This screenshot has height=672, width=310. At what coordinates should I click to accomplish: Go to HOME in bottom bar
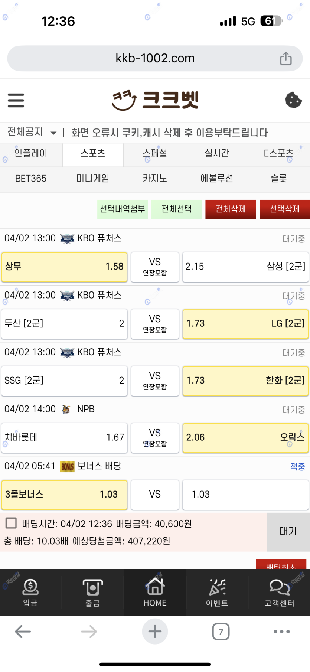(x=155, y=593)
